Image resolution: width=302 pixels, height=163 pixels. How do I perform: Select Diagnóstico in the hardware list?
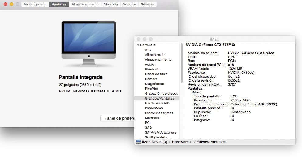[x=154, y=84]
